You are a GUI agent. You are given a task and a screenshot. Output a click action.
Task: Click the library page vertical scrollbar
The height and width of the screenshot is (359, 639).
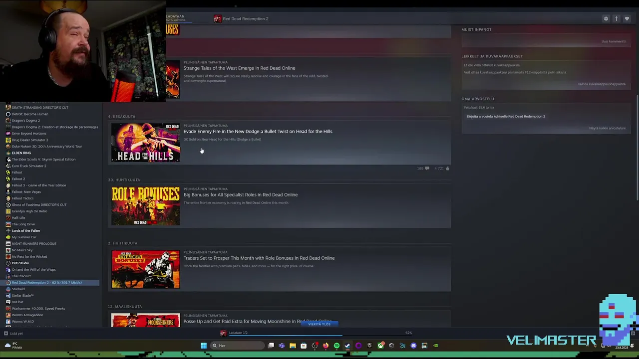tap(637, 147)
